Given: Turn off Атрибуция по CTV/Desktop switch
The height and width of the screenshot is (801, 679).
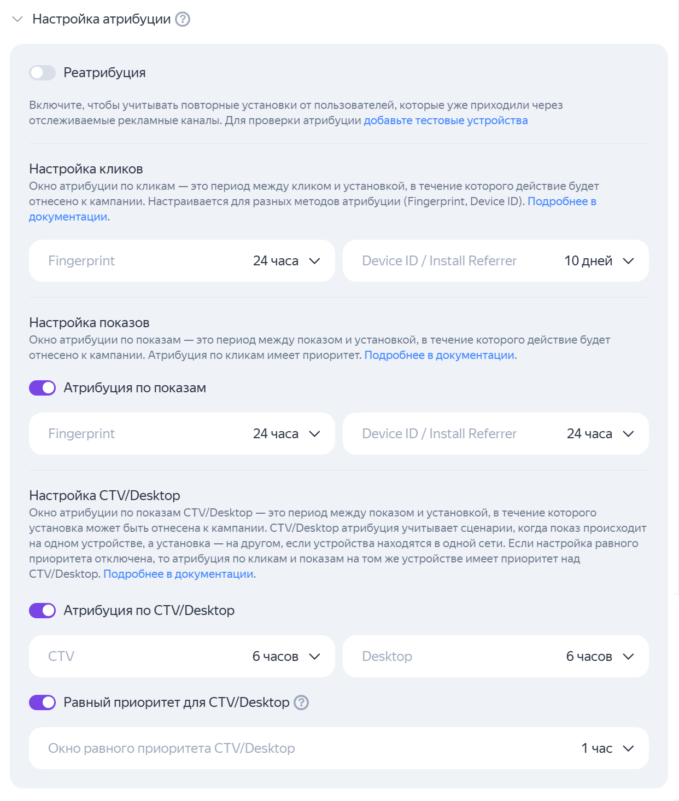Looking at the screenshot, I should [x=43, y=611].
